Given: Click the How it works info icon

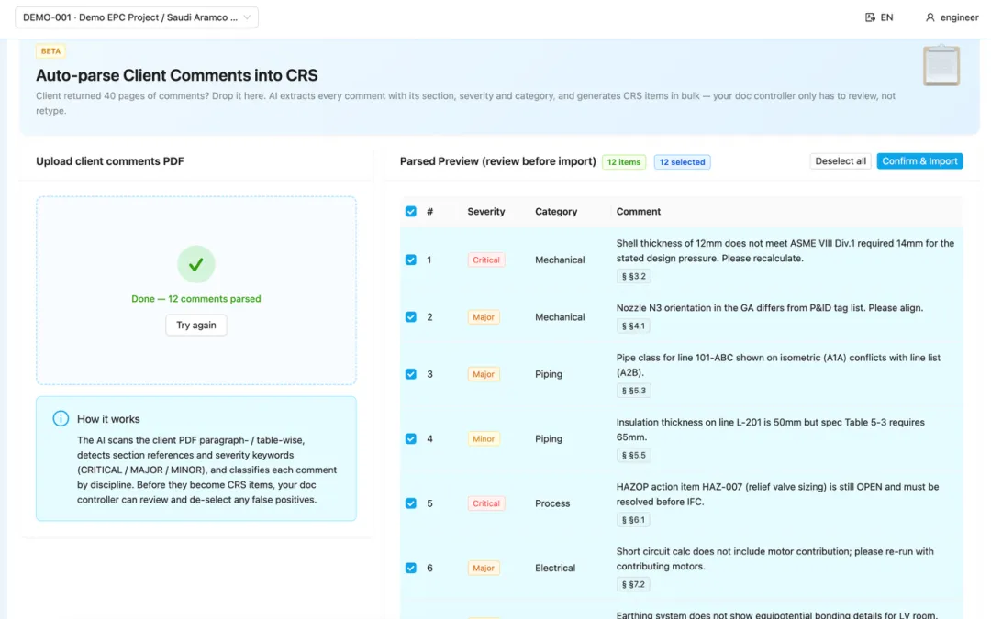Looking at the screenshot, I should pyautogui.click(x=61, y=419).
